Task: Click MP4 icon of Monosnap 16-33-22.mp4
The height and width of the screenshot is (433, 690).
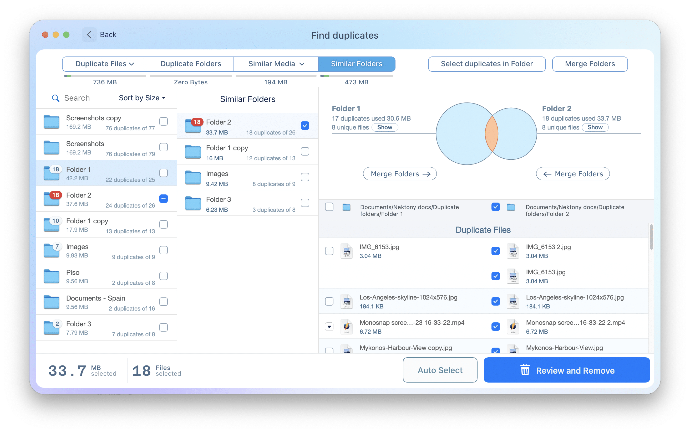Action: coord(347,327)
